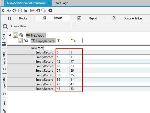Switch to the Start Page tab
The height and width of the screenshot is (113, 150).
61,3
